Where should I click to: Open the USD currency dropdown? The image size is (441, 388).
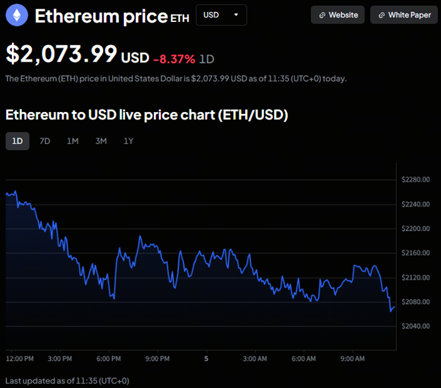tap(221, 14)
